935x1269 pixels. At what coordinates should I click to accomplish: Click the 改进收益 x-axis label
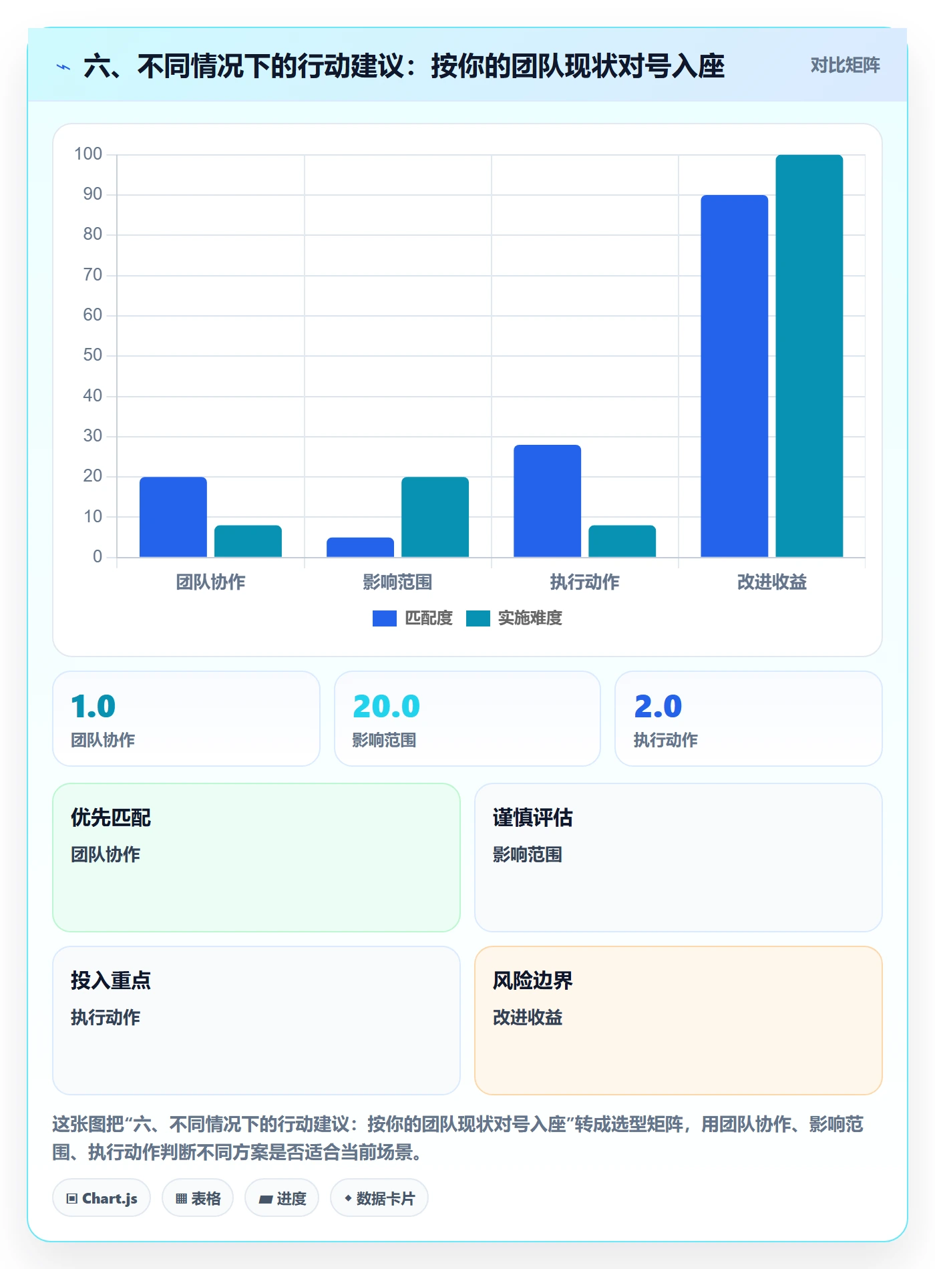771,582
